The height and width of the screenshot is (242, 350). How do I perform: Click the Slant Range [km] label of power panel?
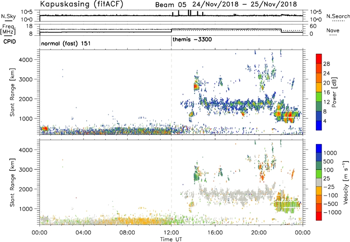coord(12,92)
